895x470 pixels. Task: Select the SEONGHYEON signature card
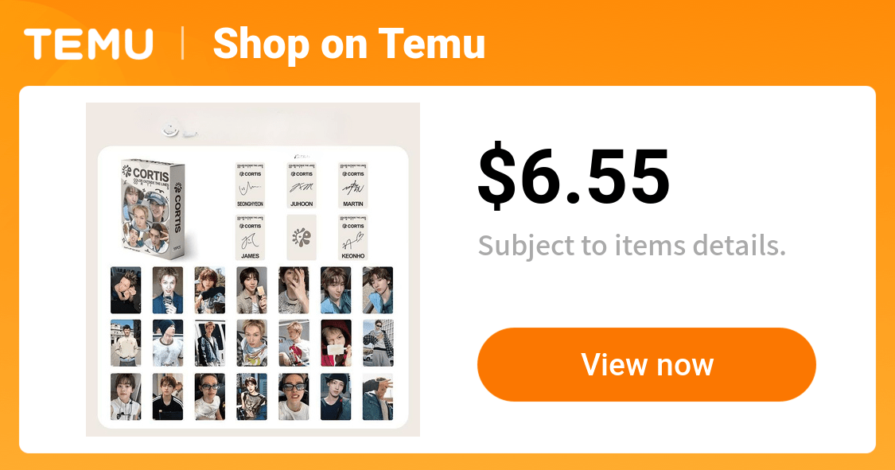click(x=250, y=186)
